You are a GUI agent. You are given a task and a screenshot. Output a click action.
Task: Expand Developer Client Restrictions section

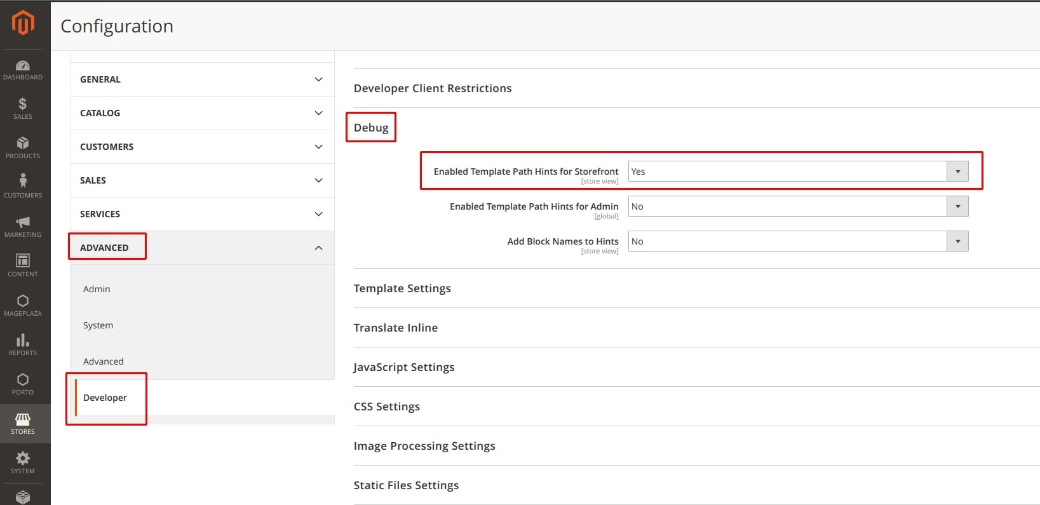coord(433,88)
